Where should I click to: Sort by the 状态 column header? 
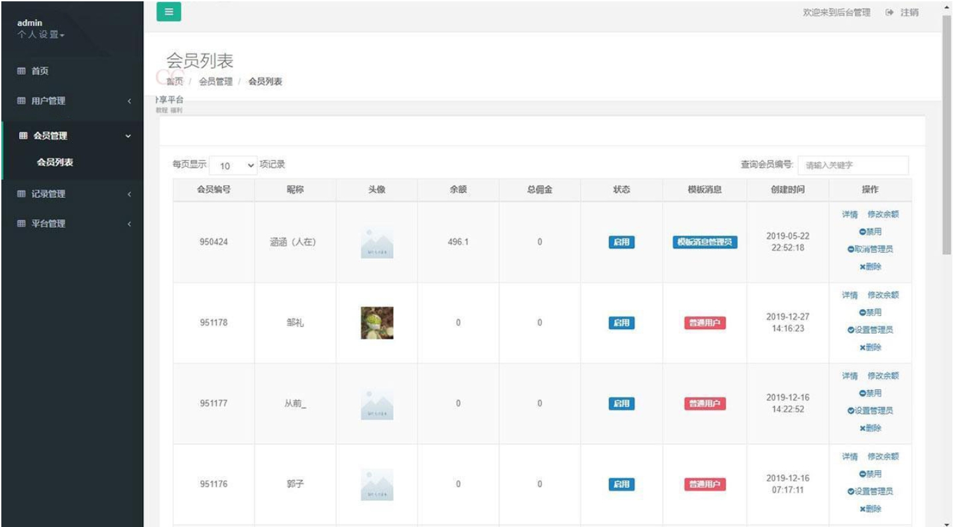pos(622,189)
